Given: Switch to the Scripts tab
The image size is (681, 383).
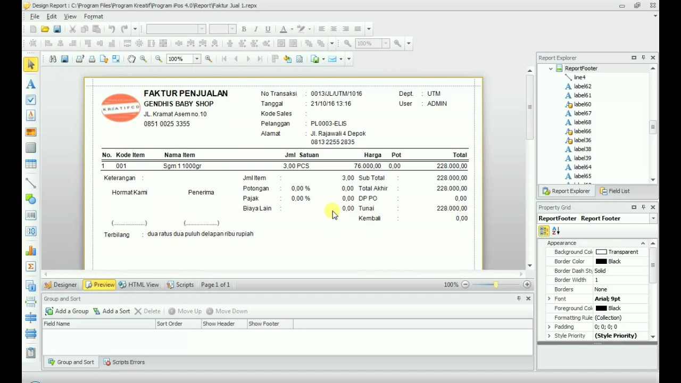Looking at the screenshot, I should pos(180,285).
